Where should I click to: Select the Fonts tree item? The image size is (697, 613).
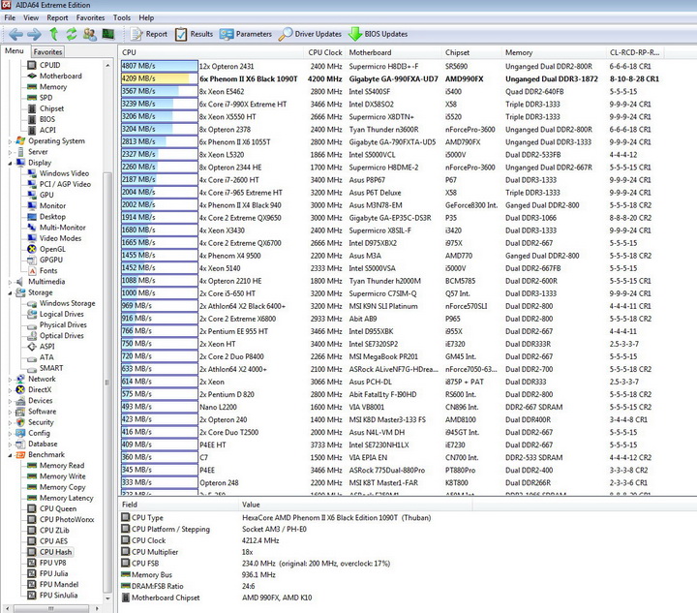pyautogui.click(x=43, y=271)
